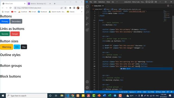Click the yellow Warning button
The width and height of the screenshot is (174, 98).
coord(7,47)
